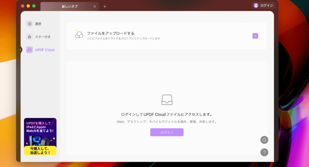Screen dimensions: 309x167
Task: Click the ログインしてUPDF Cloud message text
Action: click(167, 114)
